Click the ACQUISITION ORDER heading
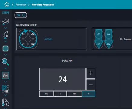Viewport: 132px width, 109px height. click(26, 25)
